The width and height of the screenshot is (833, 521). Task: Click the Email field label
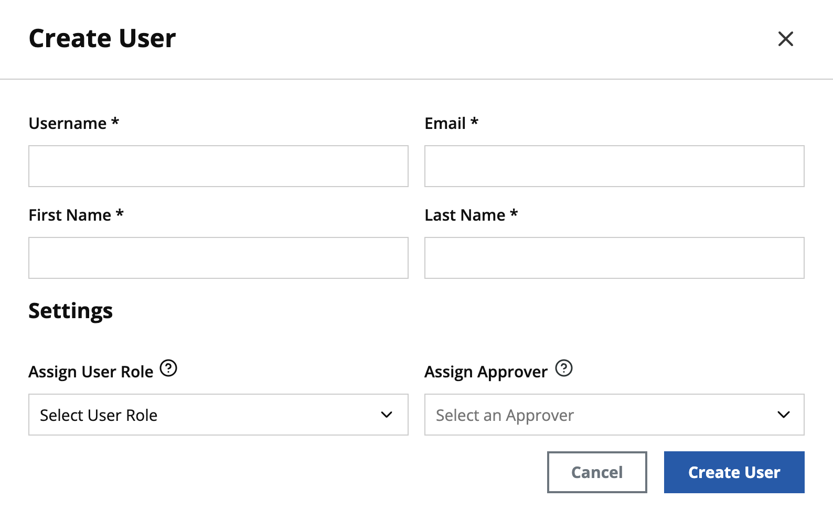tap(451, 124)
